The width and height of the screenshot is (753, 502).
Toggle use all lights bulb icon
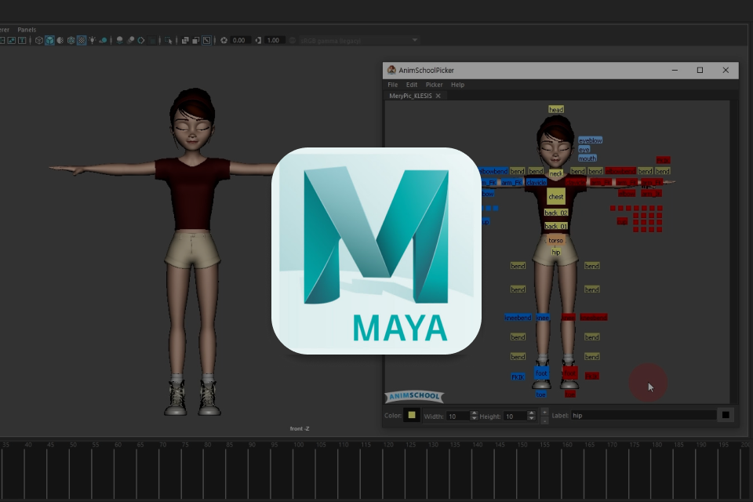pos(93,40)
